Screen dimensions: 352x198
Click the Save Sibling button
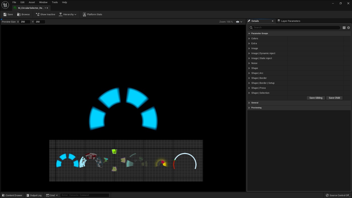pyautogui.click(x=316, y=98)
